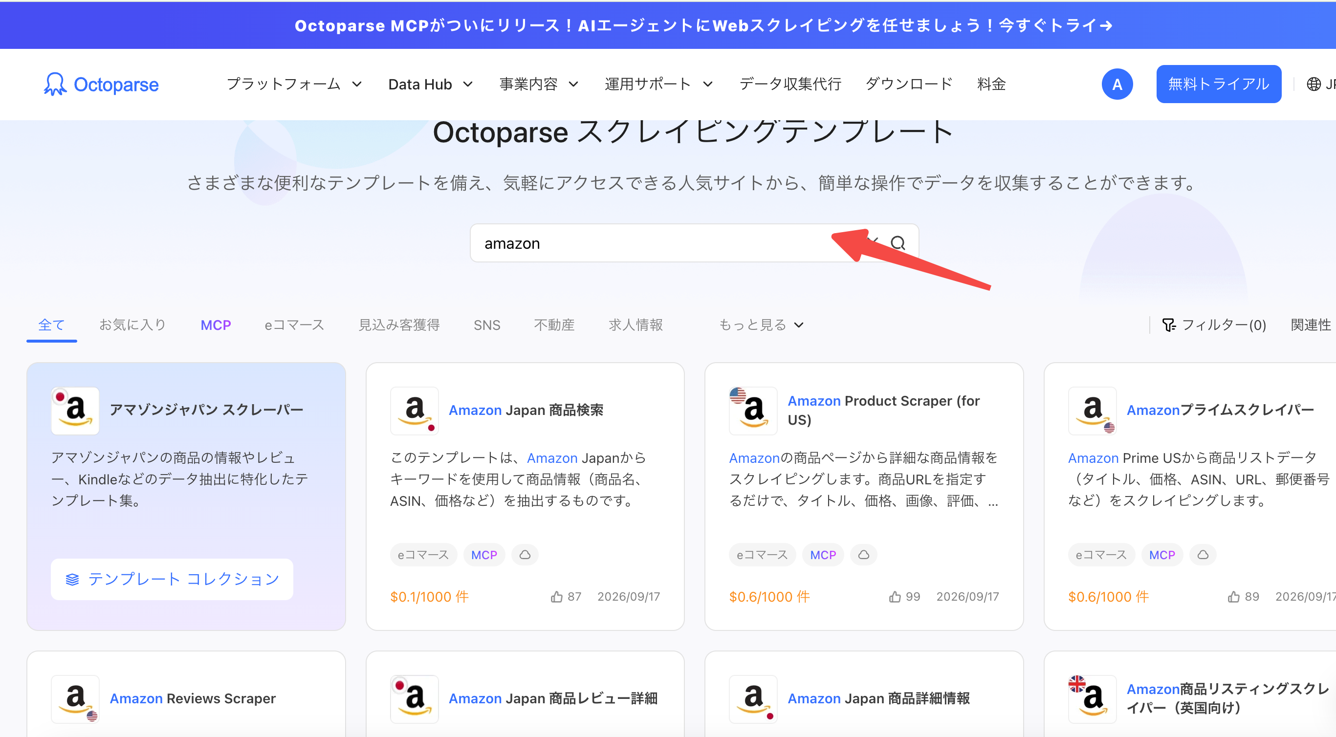Click the globe language icon

[1313, 84]
